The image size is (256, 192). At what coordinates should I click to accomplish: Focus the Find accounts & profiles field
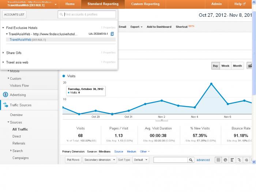tap(87, 14)
